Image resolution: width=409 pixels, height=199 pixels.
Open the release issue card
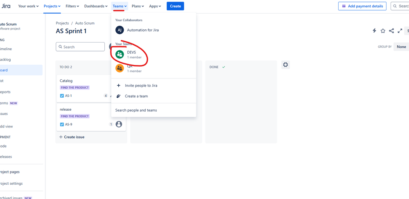click(x=91, y=117)
